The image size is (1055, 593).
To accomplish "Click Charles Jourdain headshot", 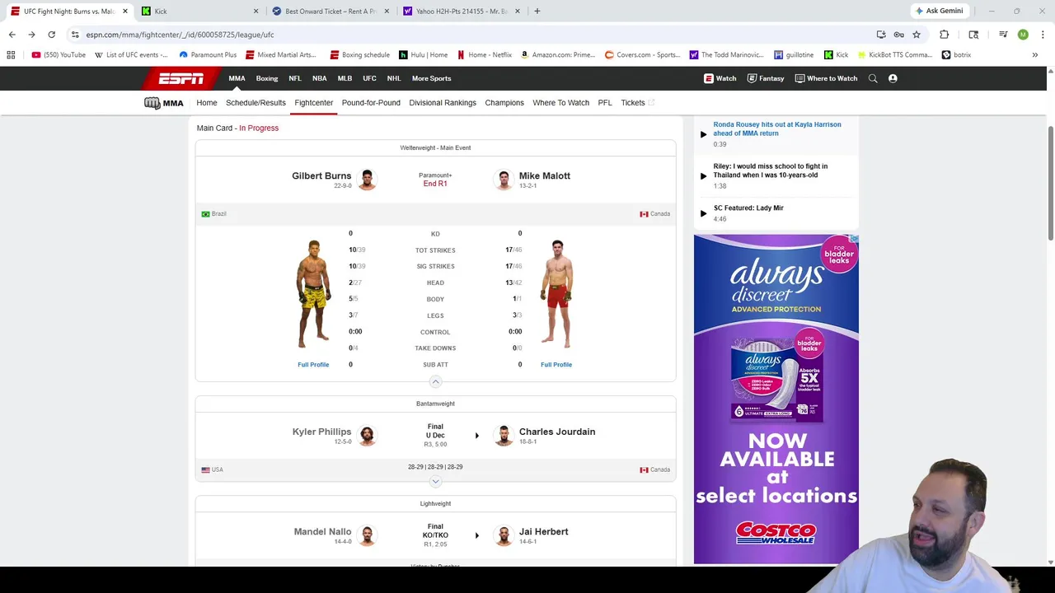I will 504,436.
